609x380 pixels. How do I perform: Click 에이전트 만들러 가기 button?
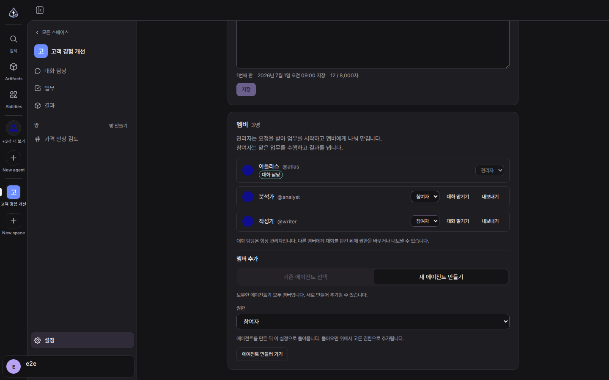tap(262, 354)
